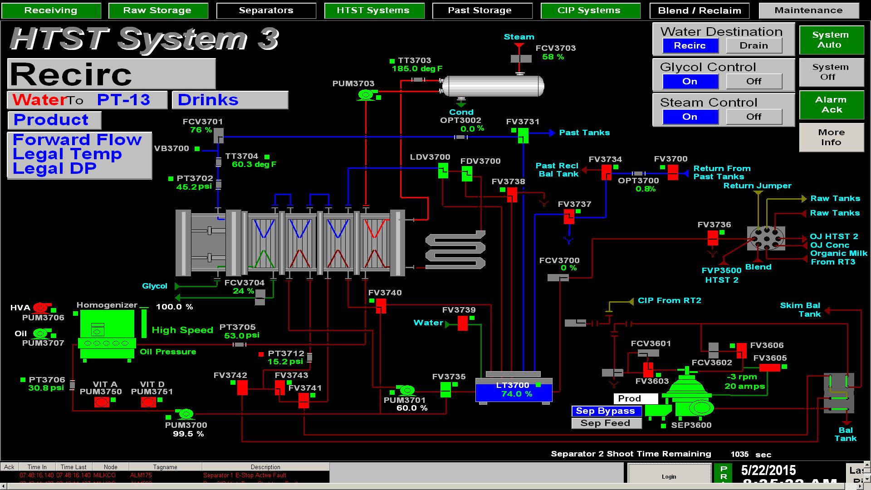Viewport: 871px width, 490px height.
Task: Select flow diversion valve FDV3700
Action: (467, 174)
